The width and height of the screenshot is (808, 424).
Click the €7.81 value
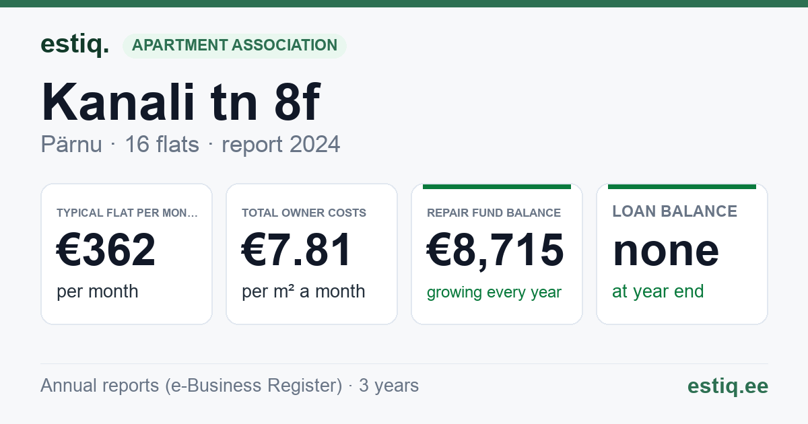pos(297,250)
